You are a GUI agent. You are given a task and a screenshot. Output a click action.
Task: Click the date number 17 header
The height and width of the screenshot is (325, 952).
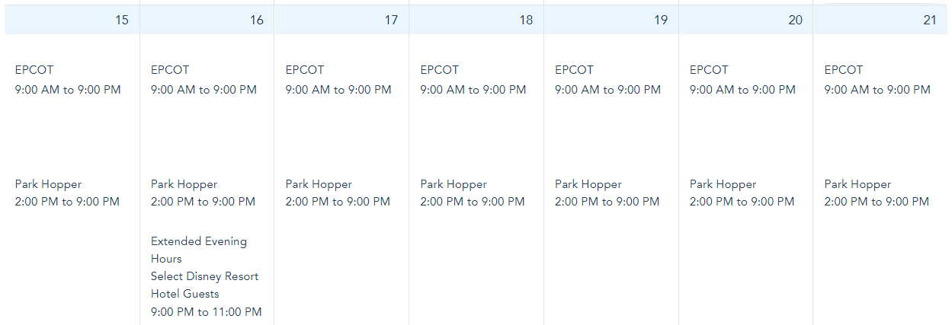391,20
